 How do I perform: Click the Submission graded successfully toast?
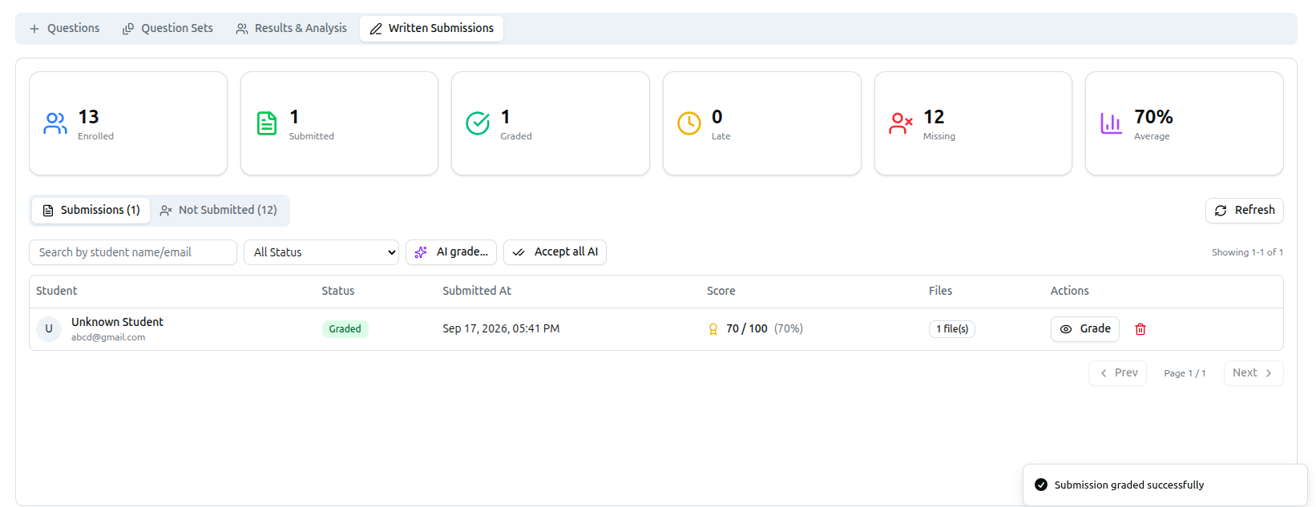click(x=1165, y=485)
